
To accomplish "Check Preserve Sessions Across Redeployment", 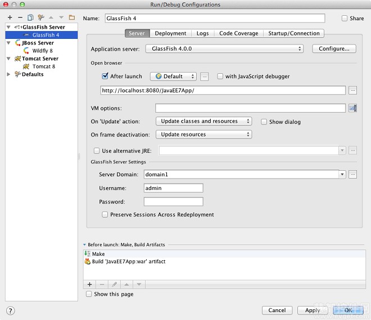I will coord(105,215).
